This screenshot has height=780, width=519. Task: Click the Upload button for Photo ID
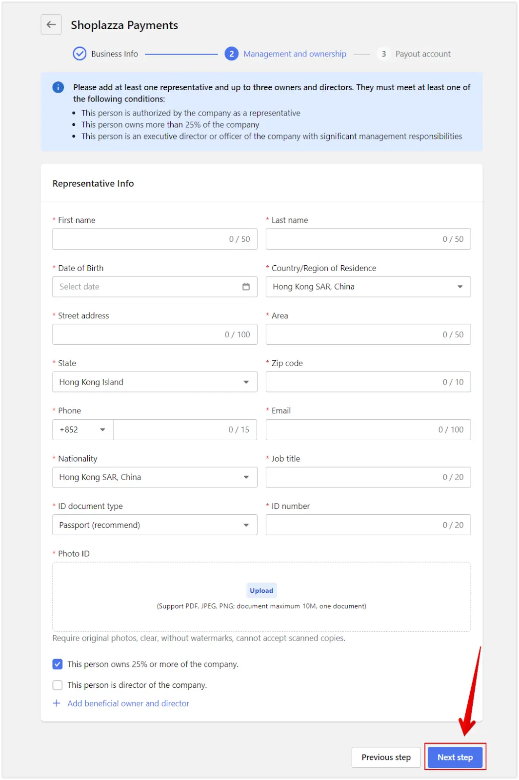[x=261, y=590]
